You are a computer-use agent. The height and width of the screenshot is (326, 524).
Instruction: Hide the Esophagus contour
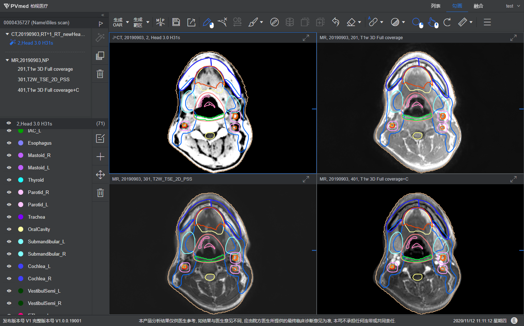tap(9, 143)
